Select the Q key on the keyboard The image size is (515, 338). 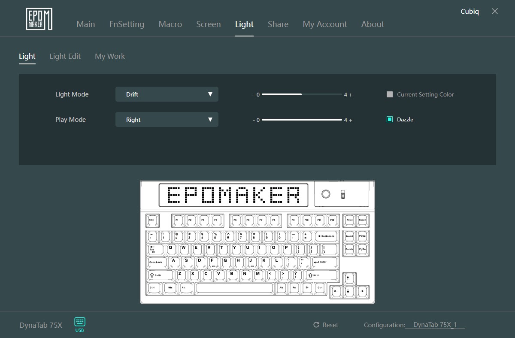[x=171, y=249]
